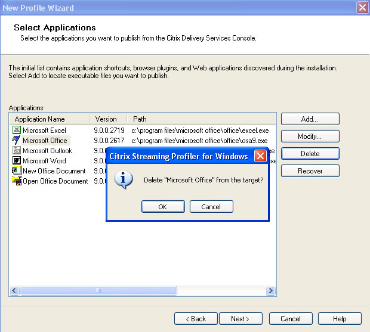Select the Microsoft Word row text
The height and width of the screenshot is (332, 370).
click(x=44, y=161)
